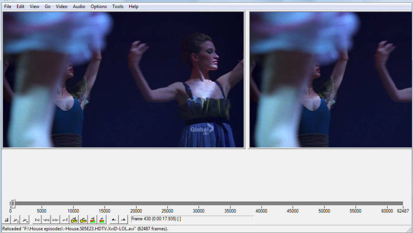Click the output video preview pane

click(x=331, y=80)
